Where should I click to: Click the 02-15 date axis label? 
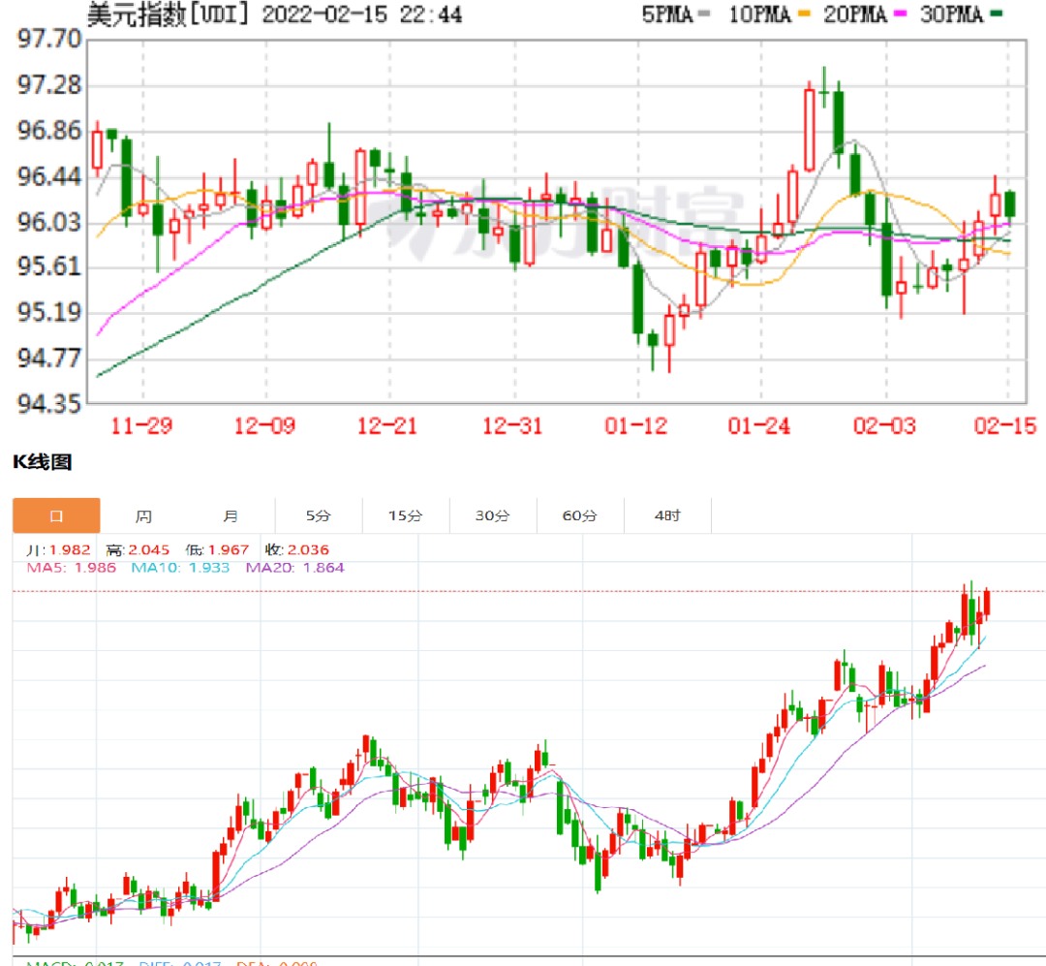pos(1005,426)
